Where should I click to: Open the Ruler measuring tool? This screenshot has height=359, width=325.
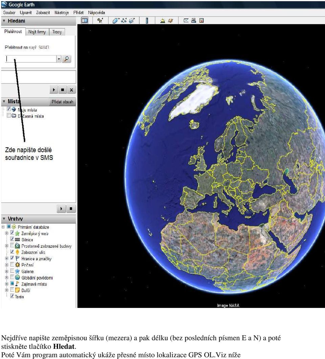(x=147, y=21)
